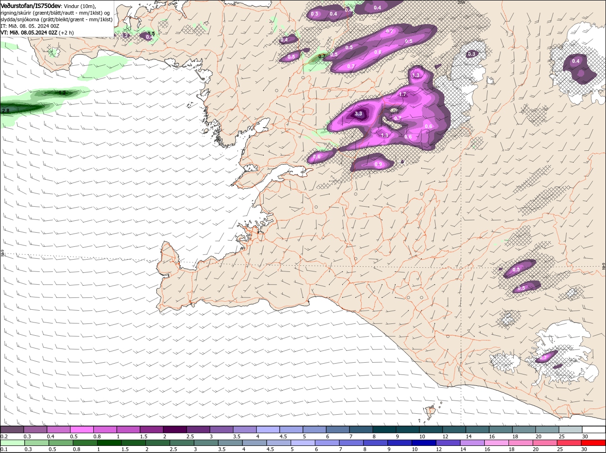
Task: Pick the darkest green 1–1.5 lower scale swatch
Action: pyautogui.click(x=109, y=443)
